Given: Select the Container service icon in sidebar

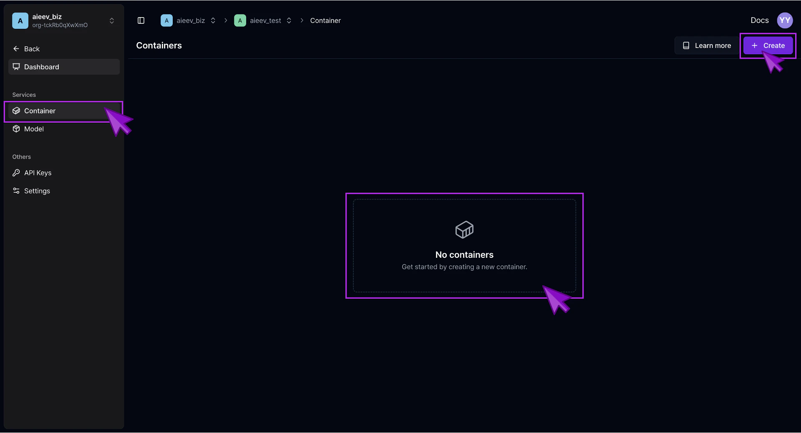Looking at the screenshot, I should pos(16,111).
